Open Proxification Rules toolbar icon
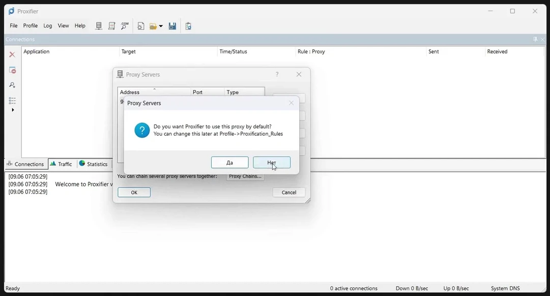550x296 pixels. pyautogui.click(x=111, y=26)
